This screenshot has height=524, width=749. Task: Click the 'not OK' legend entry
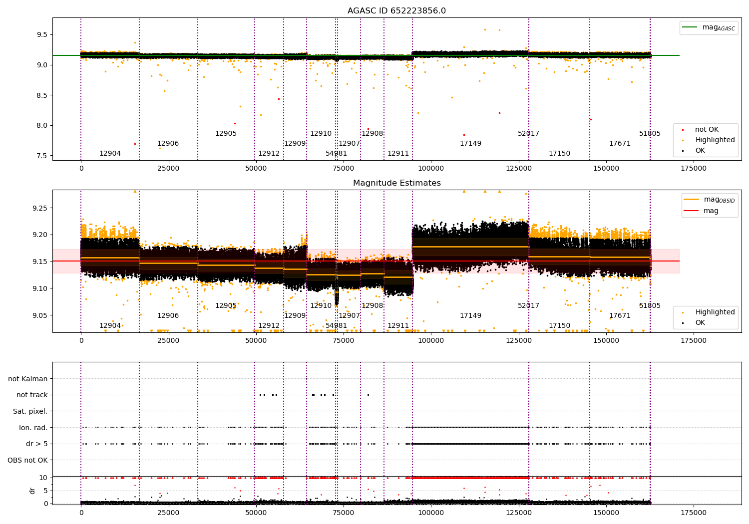click(707, 130)
